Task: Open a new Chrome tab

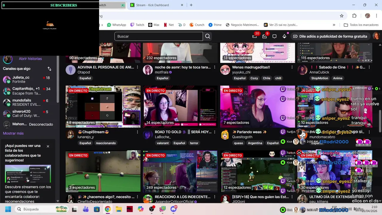Action: tap(191, 5)
